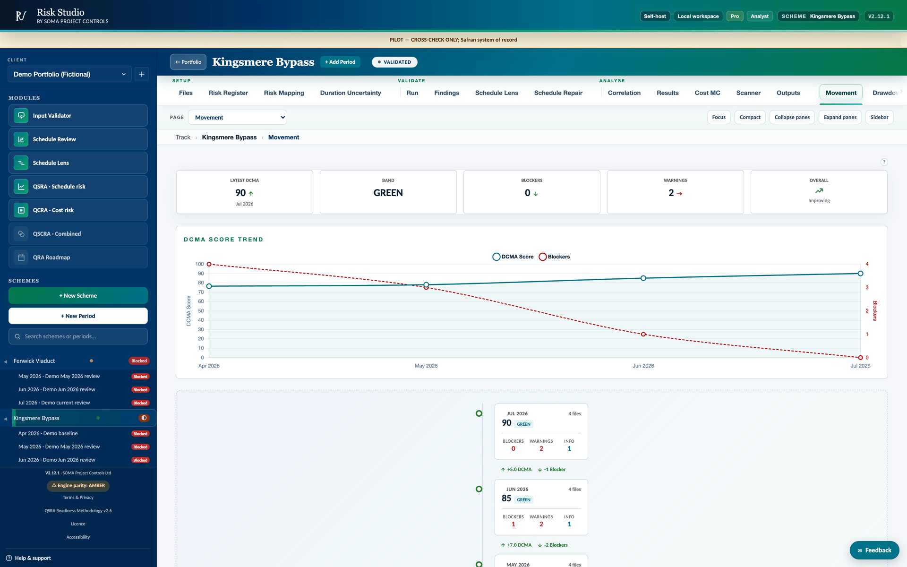Open the Page Movement dropdown
Viewport: 907px width, 567px height.
coord(238,117)
